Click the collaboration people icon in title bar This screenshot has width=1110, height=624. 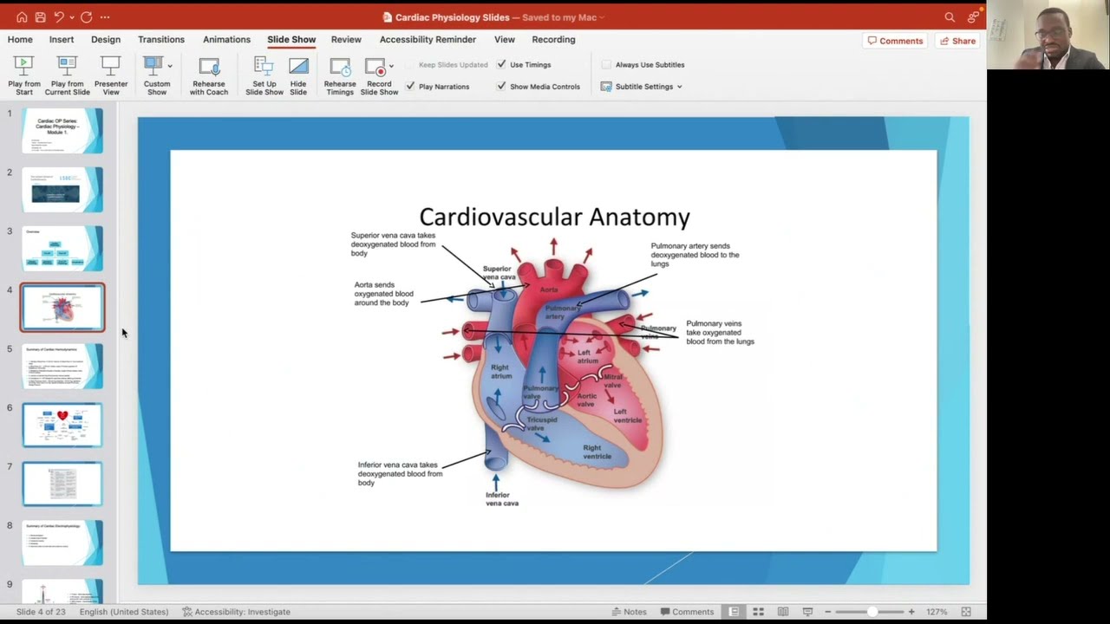click(x=974, y=16)
